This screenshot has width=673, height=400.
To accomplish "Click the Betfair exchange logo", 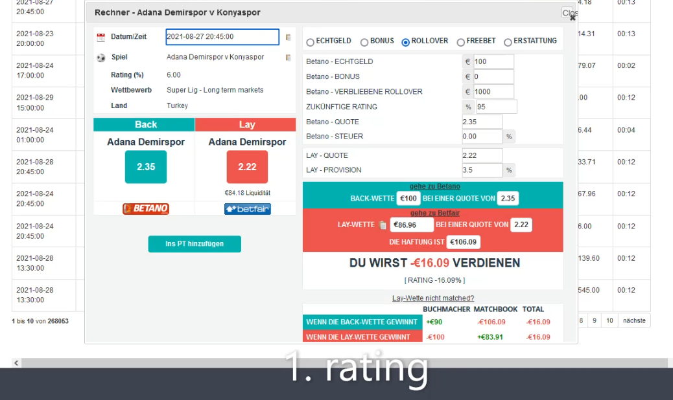I will click(x=247, y=209).
